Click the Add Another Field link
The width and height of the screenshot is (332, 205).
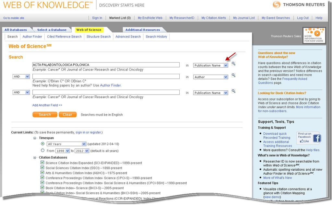coord(47,105)
